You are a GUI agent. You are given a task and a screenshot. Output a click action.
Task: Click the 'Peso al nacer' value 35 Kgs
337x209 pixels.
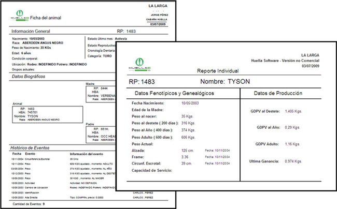click(x=187, y=116)
